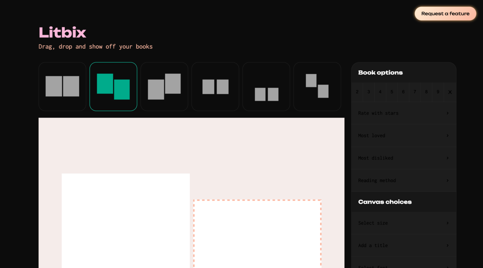483x268 pixels.
Task: Choose the small bottom-aligned books layout
Action: click(266, 86)
